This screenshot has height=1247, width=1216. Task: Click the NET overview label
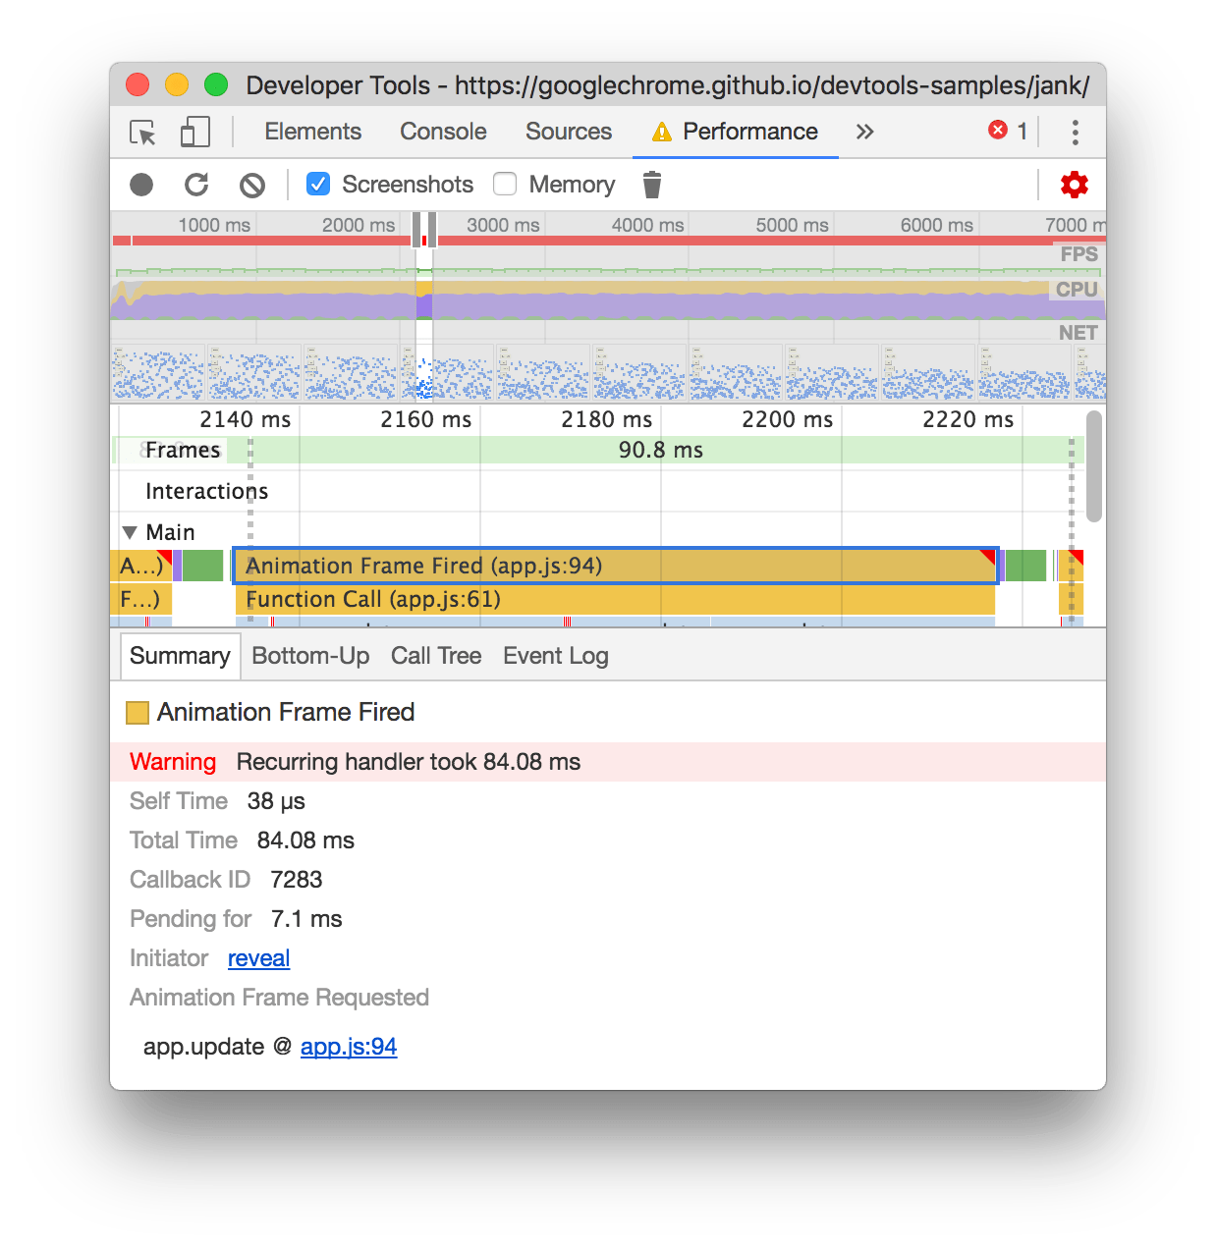coord(1078,333)
